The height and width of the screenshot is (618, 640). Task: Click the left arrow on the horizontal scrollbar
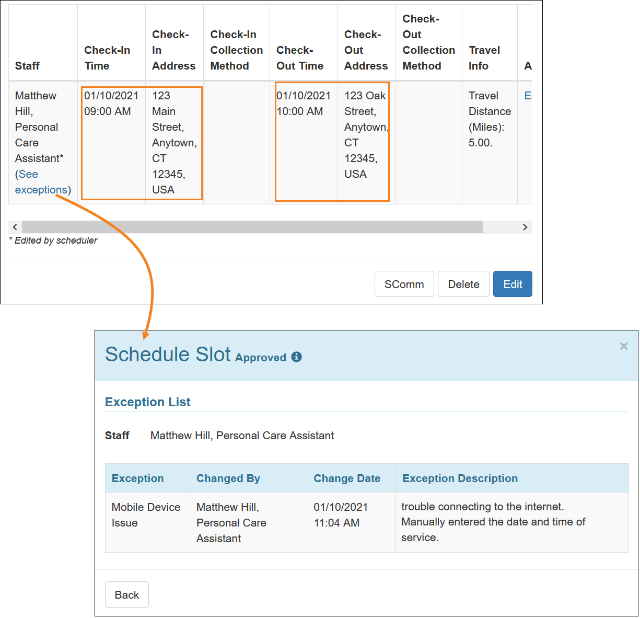[14, 227]
